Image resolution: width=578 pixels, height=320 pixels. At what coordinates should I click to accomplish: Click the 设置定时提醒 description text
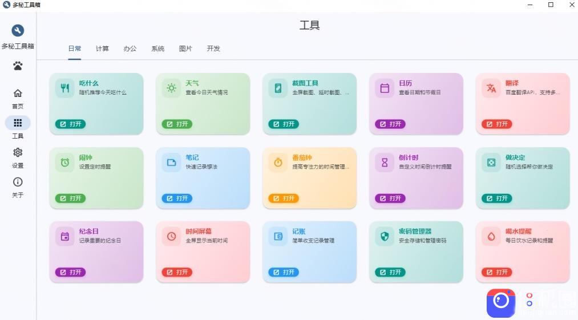[x=95, y=167]
